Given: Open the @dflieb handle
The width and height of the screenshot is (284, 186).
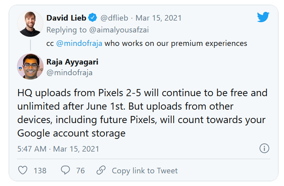Looking at the screenshot, I should click(114, 18).
